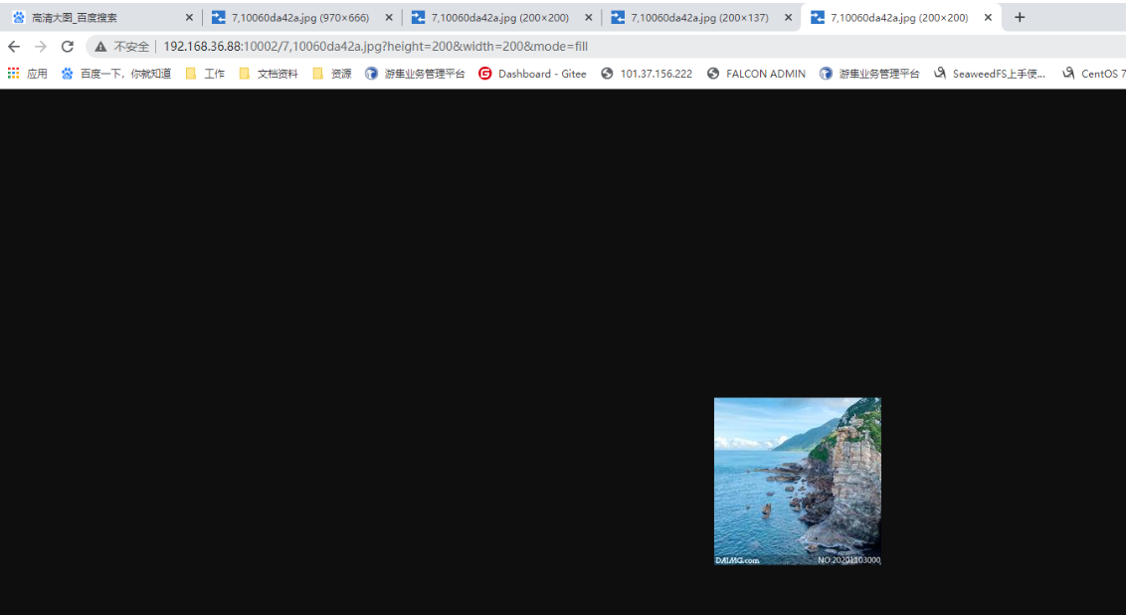The height and width of the screenshot is (616, 1126).
Task: Click the seaside cliff image thumbnail
Action: pos(797,481)
